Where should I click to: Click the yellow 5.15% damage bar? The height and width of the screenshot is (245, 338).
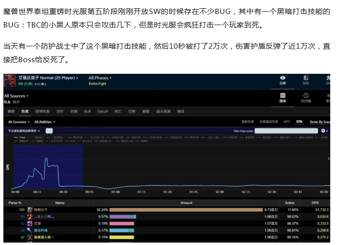point(121,237)
